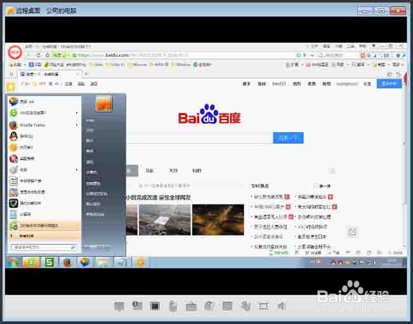
Task: Click the 换一换 refresh link above hot topics
Action: [x=325, y=186]
